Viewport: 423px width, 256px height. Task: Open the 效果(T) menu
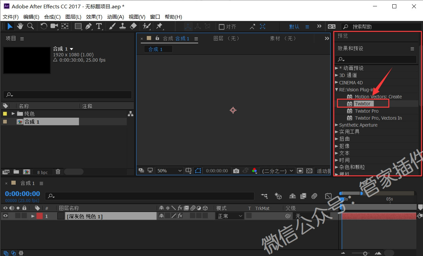click(x=94, y=17)
